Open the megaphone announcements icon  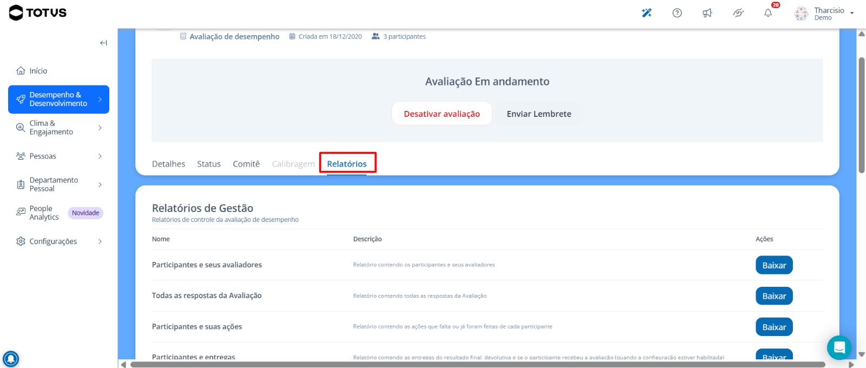pos(707,13)
